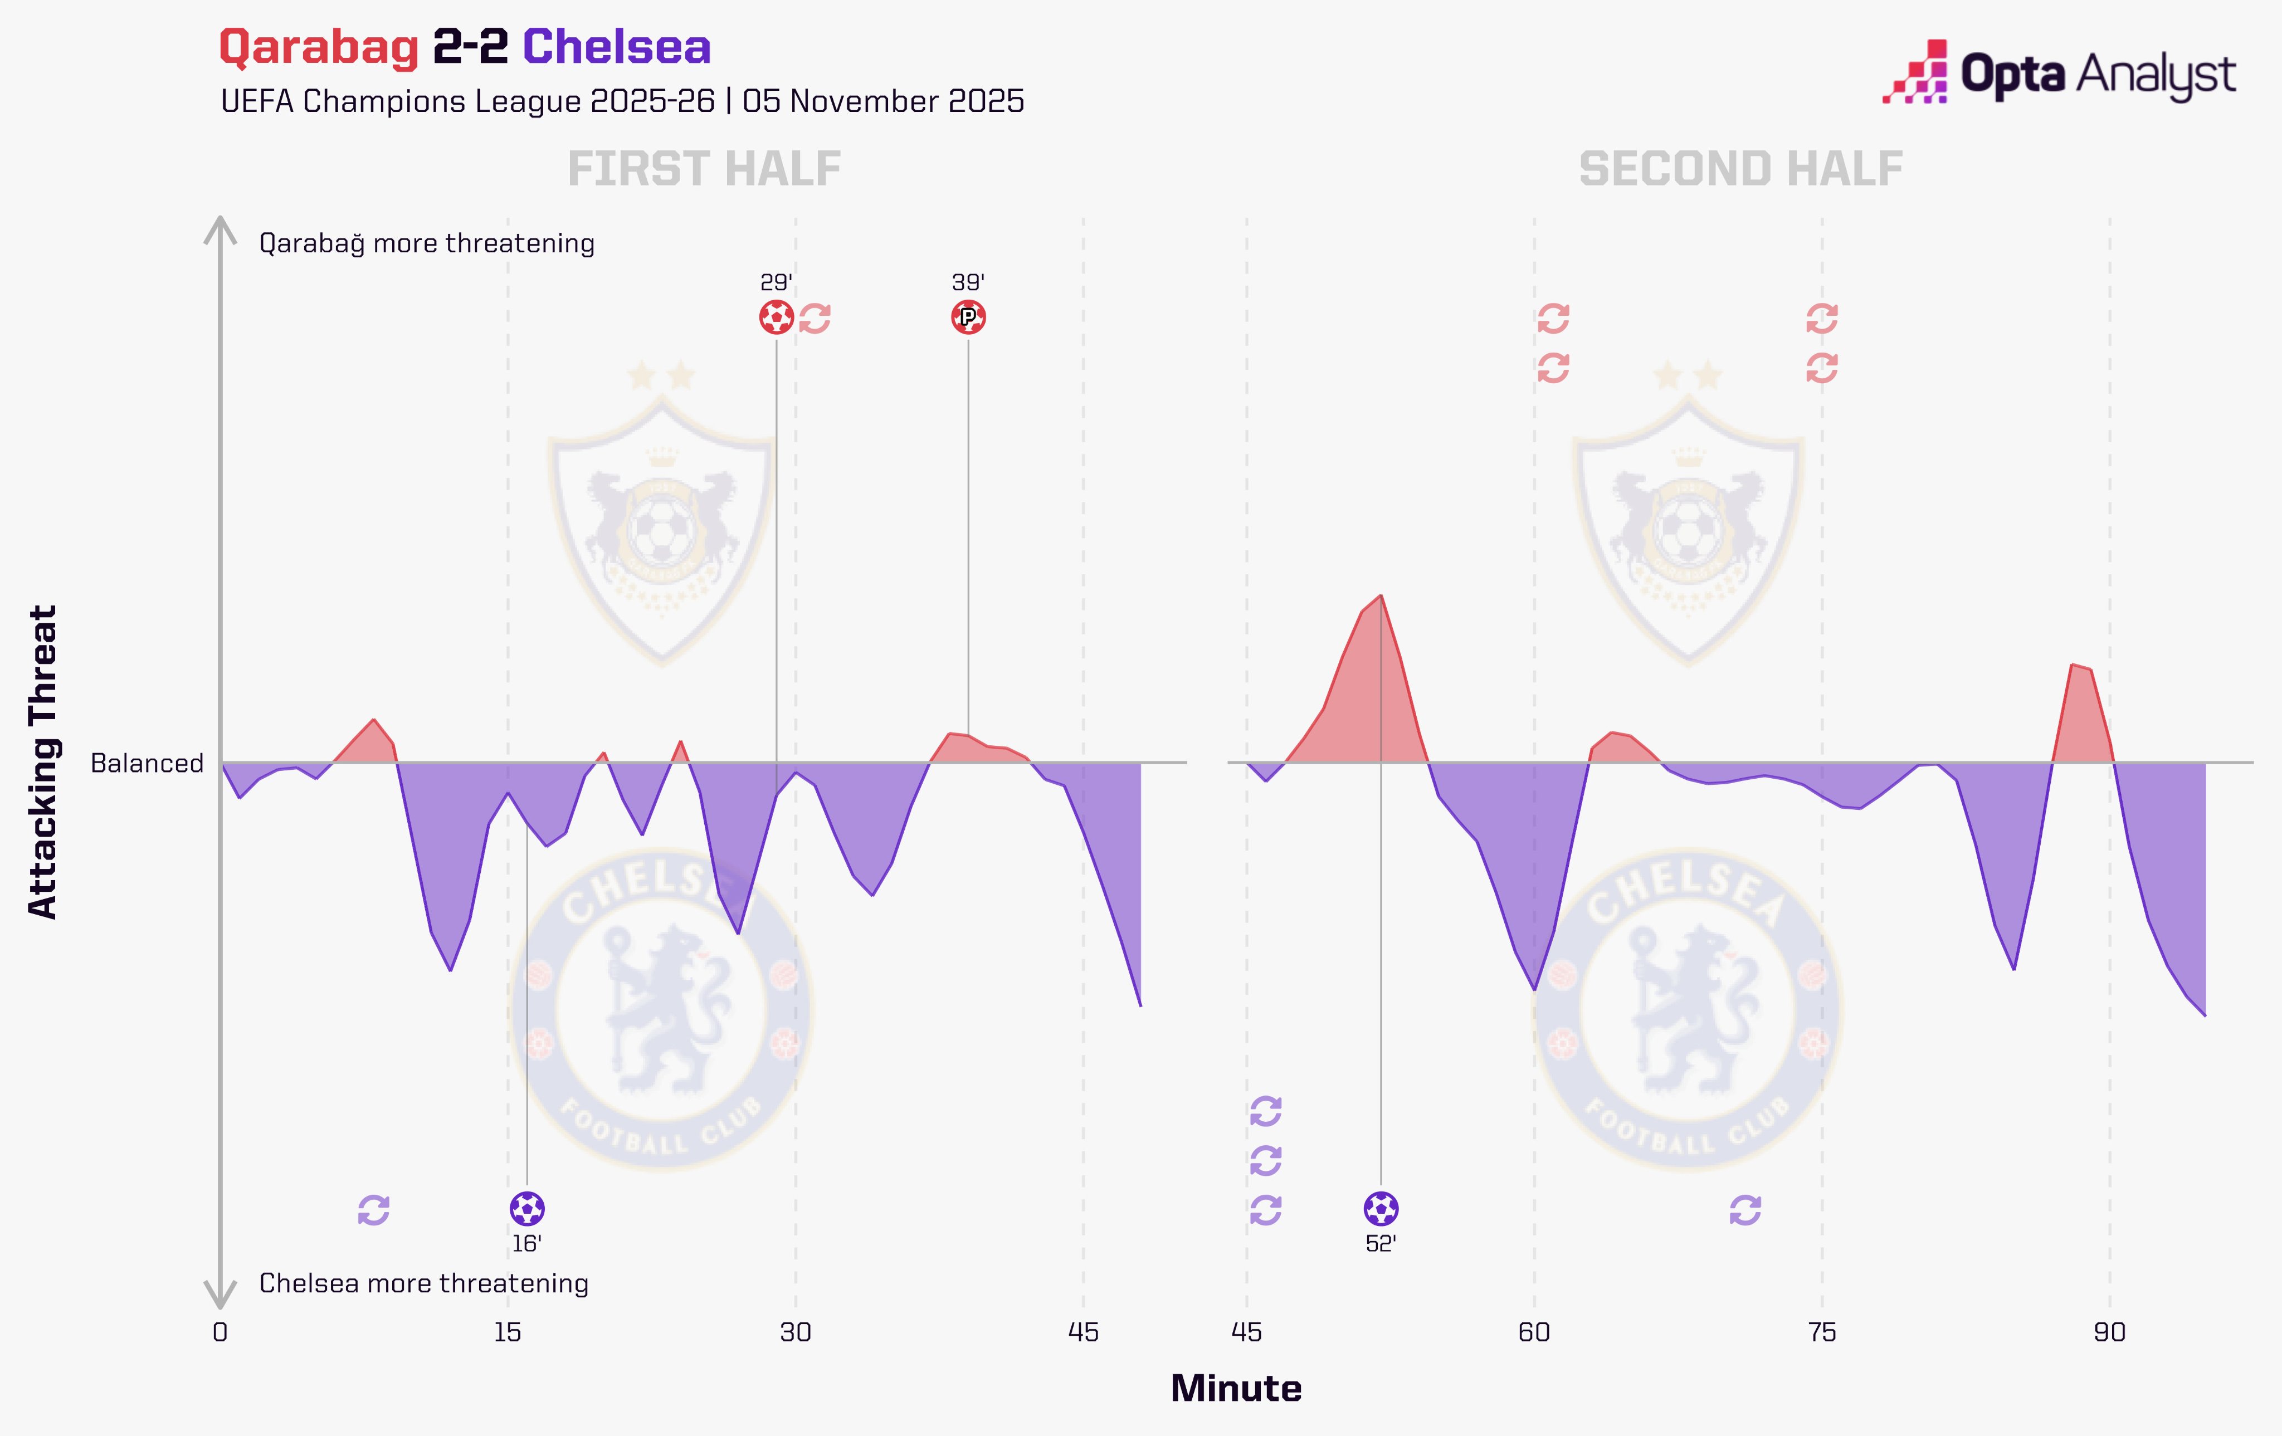This screenshot has height=1436, width=2282.
Task: Click the "Qarabağ more threatening" label
Action: [x=426, y=243]
